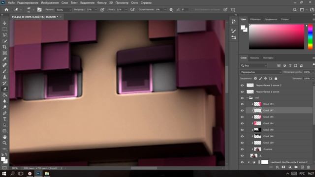The height and width of the screenshot is (177, 315).
Task: Add layer style via fx icon
Action: pos(278,167)
